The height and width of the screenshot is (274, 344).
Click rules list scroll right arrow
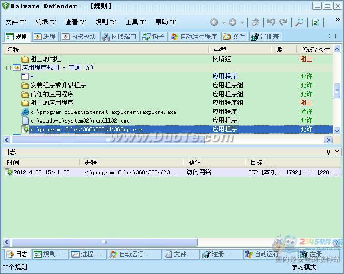click(328, 140)
